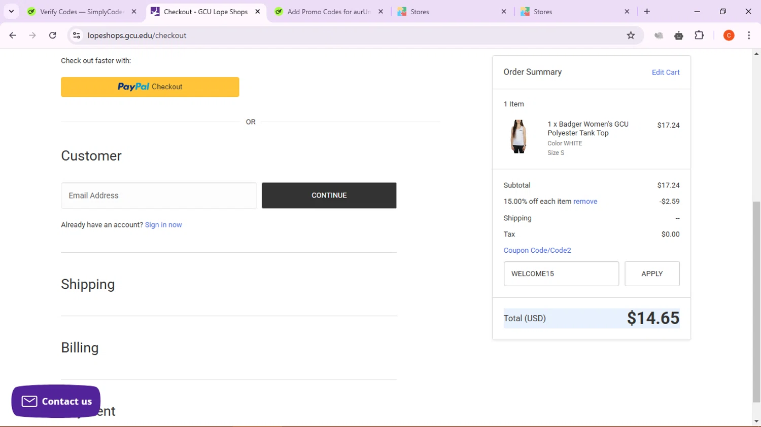Close the Verify Codes tab

134,12
